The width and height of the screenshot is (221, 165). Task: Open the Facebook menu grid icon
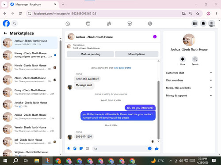pyautogui.click(x=195, y=23)
